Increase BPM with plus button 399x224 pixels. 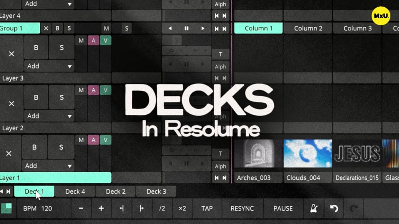click(x=101, y=208)
